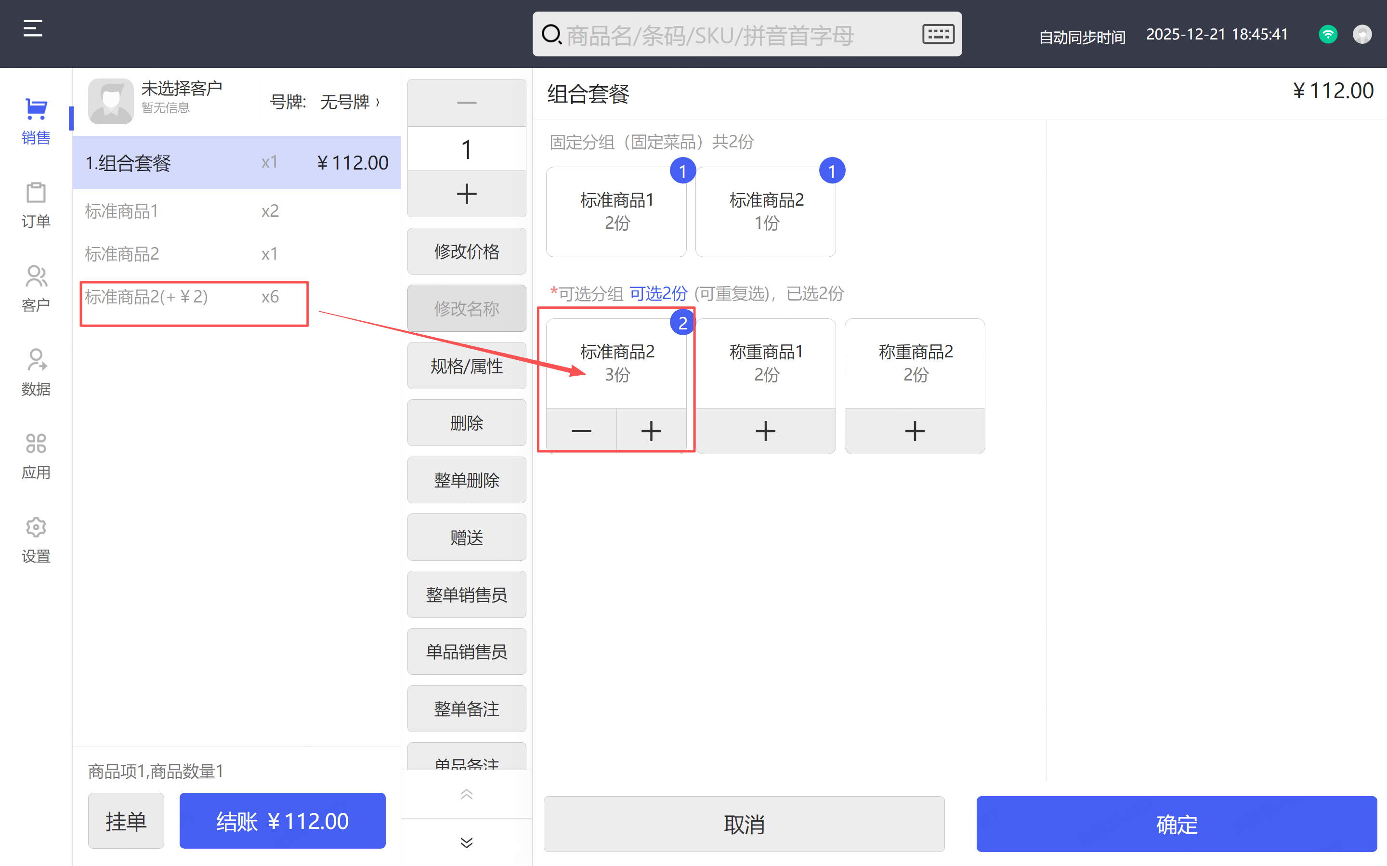The width and height of the screenshot is (1387, 866).
Task: Click the 修改价格 button
Action: click(x=466, y=251)
